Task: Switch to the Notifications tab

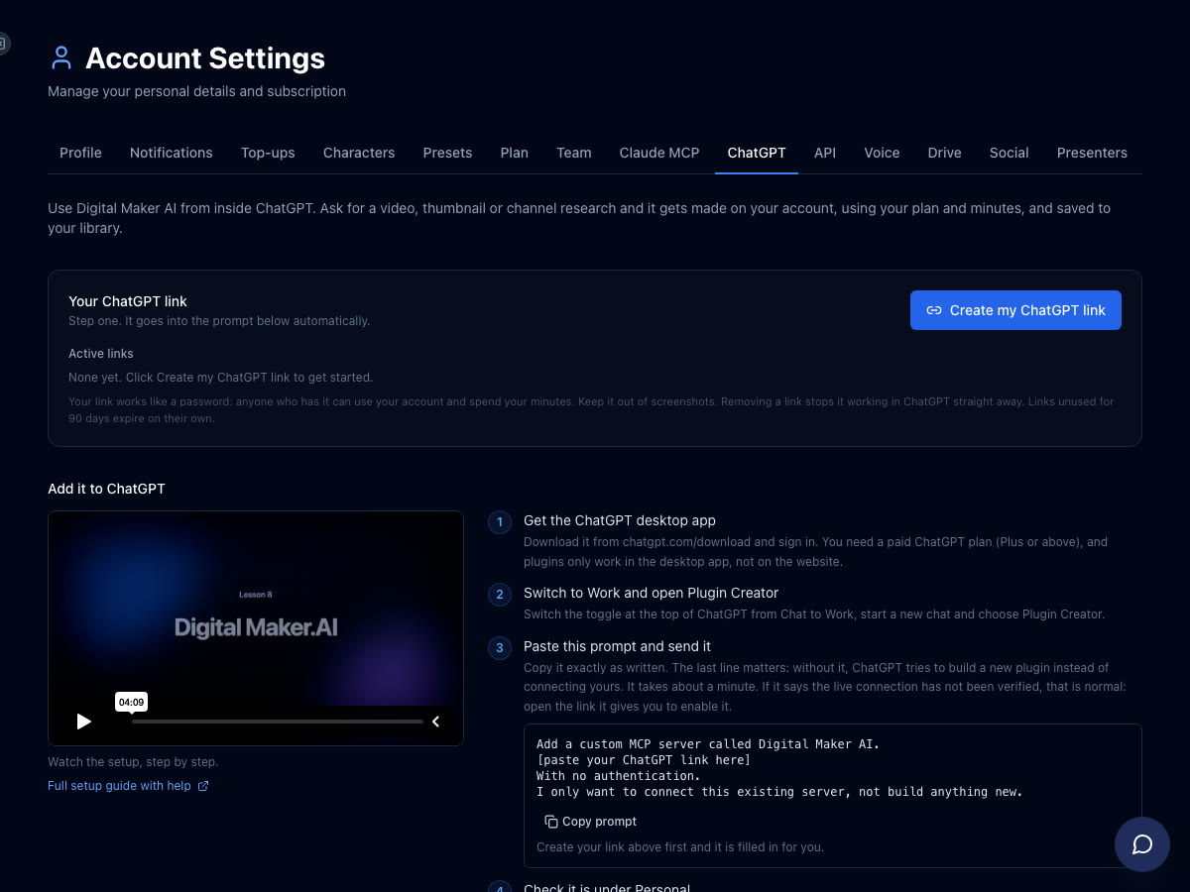Action: point(172,153)
